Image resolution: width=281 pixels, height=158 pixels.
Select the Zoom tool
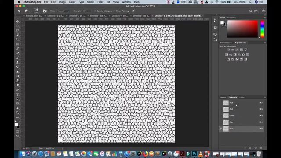pos(18,113)
